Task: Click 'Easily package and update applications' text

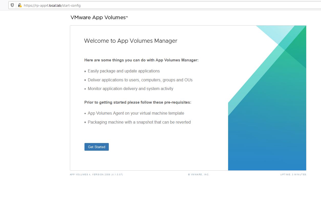Action: [124, 71]
